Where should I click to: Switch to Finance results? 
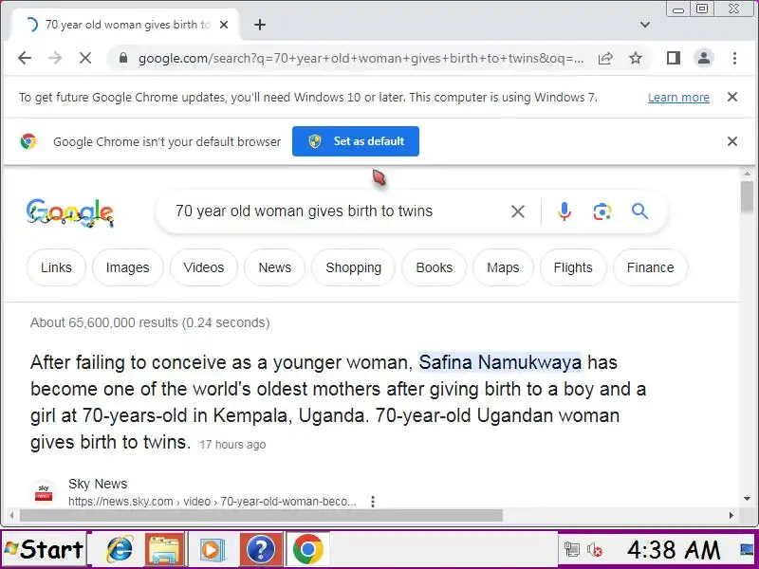[650, 267]
